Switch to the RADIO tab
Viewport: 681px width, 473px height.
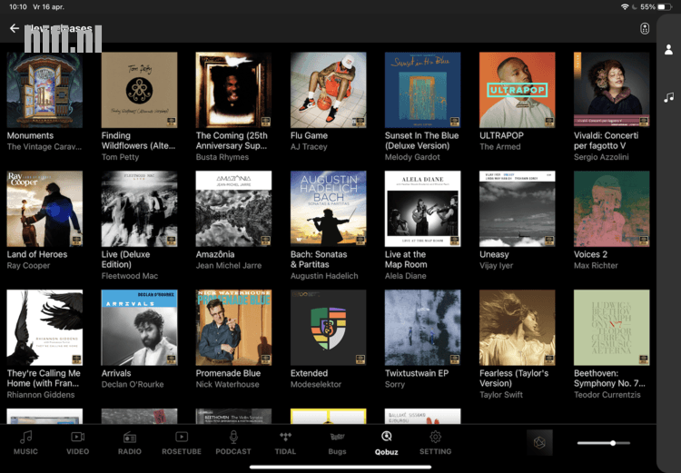coord(130,443)
